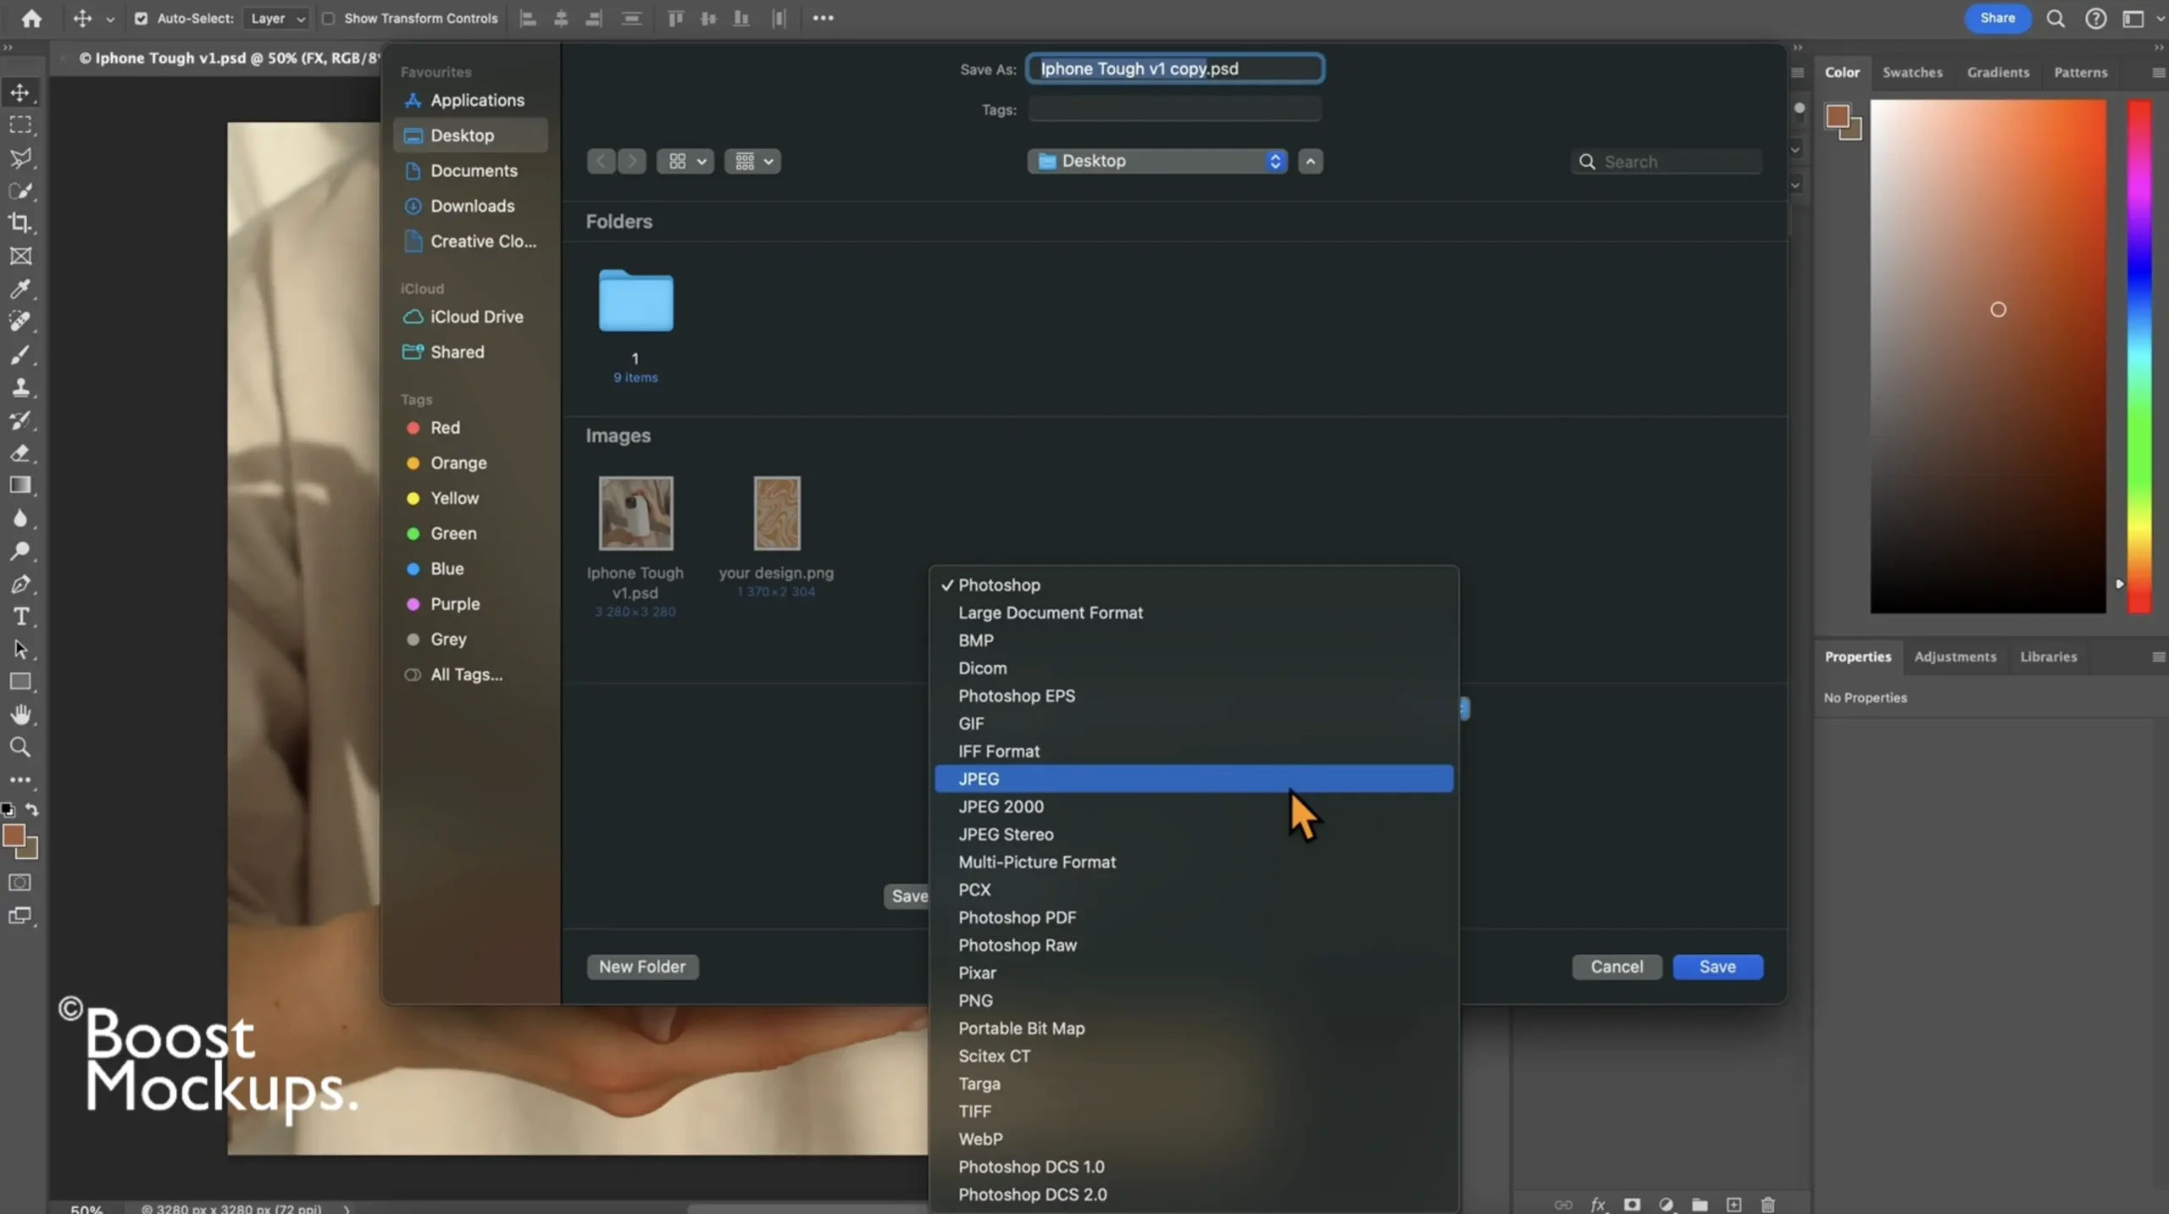Open the Desktop location dropdown
Screen dimensions: 2169x1214
(x=1157, y=161)
